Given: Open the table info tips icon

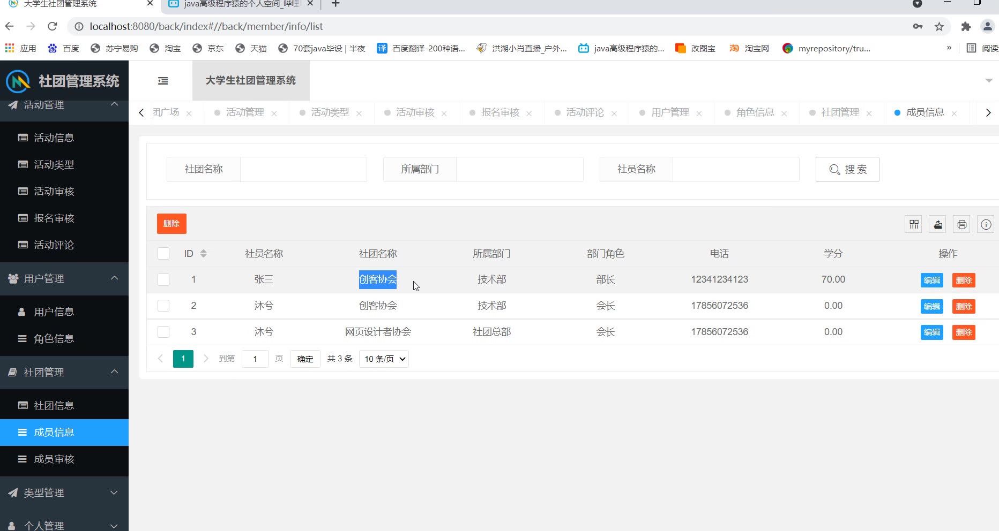Looking at the screenshot, I should pos(986,224).
